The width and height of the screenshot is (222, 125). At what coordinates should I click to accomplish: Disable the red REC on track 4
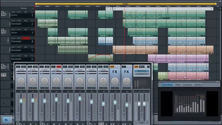(26, 38)
